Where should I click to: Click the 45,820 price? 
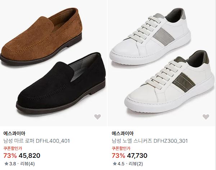(30, 156)
